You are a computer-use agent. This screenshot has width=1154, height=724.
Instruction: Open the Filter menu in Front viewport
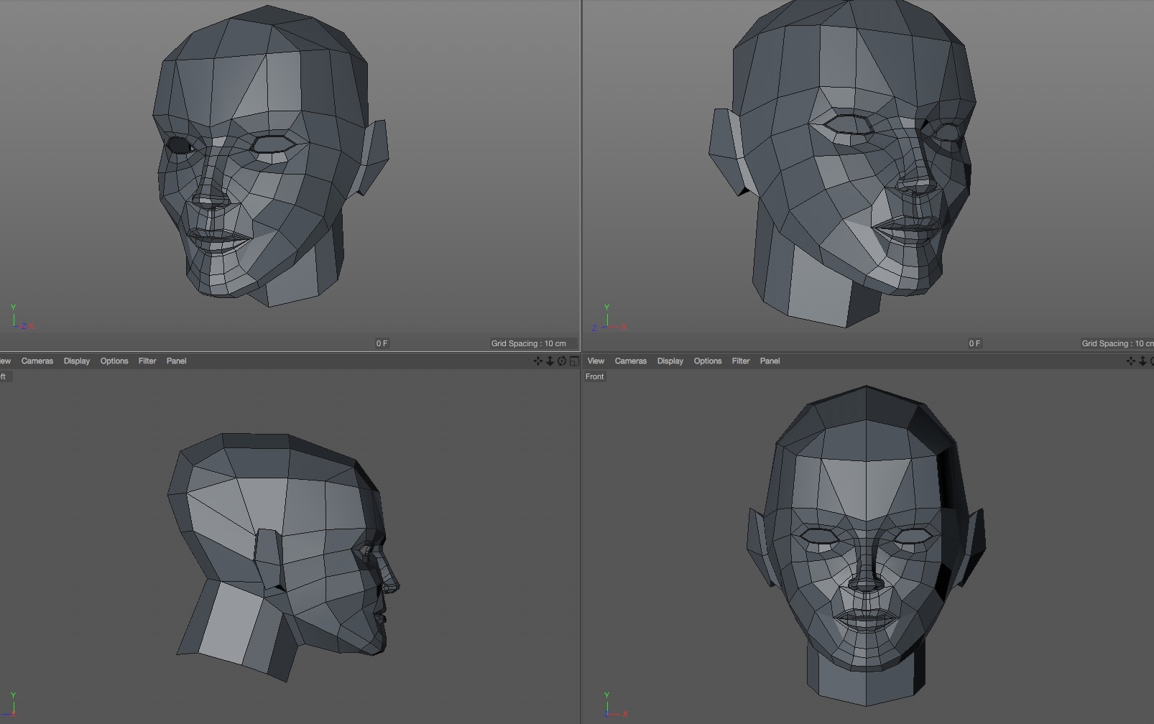[741, 361]
